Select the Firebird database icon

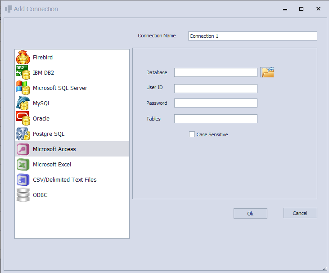(23, 57)
